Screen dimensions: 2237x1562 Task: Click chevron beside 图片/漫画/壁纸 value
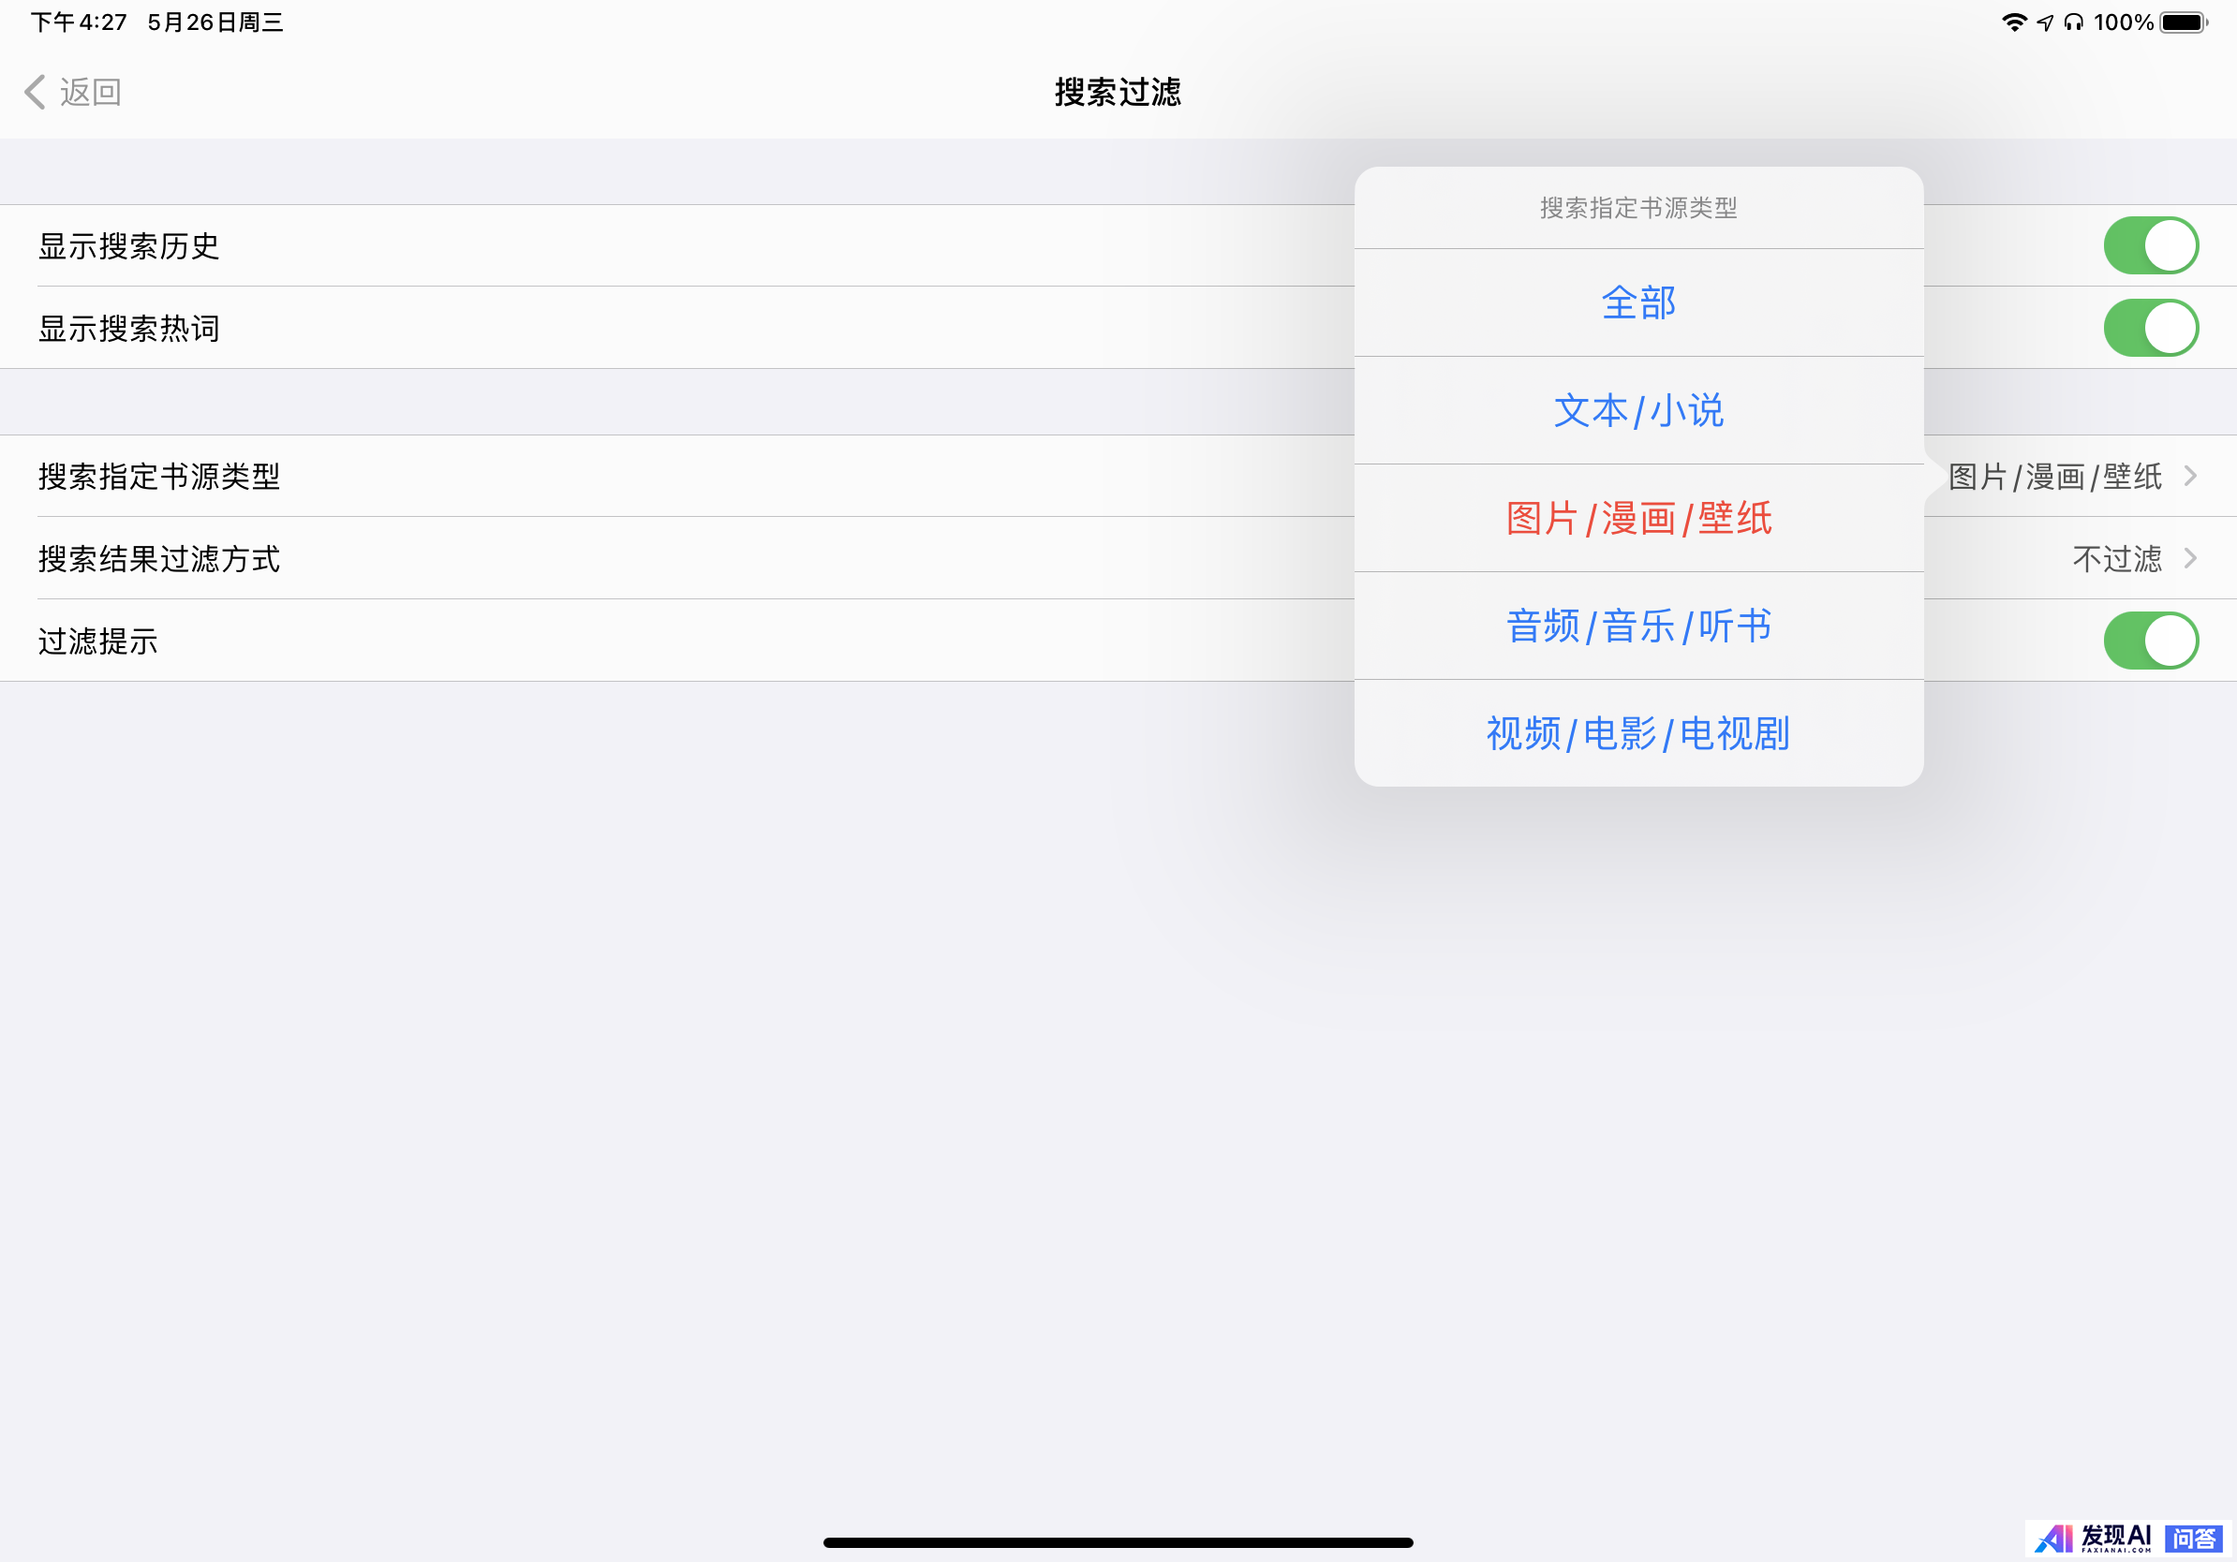point(2191,477)
